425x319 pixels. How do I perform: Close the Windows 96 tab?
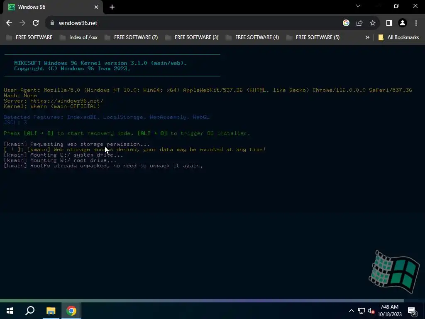96,7
